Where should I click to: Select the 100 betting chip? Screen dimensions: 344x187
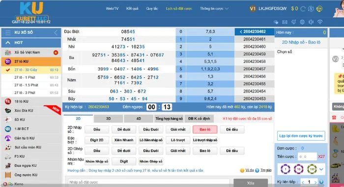pyautogui.click(x=312, y=169)
